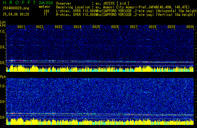Screen dimensions: 197x128
Task: Click time marker 0021
Action: tap(21, 27)
